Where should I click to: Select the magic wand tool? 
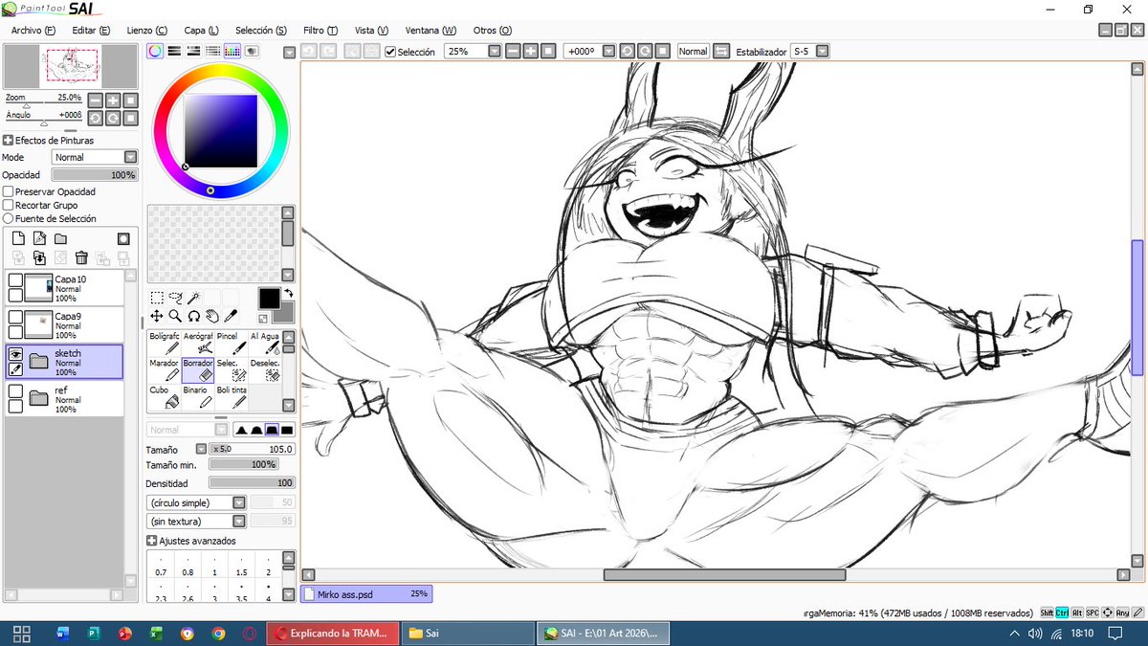(193, 298)
